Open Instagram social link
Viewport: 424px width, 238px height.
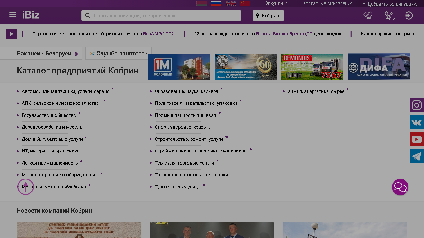[x=417, y=105]
